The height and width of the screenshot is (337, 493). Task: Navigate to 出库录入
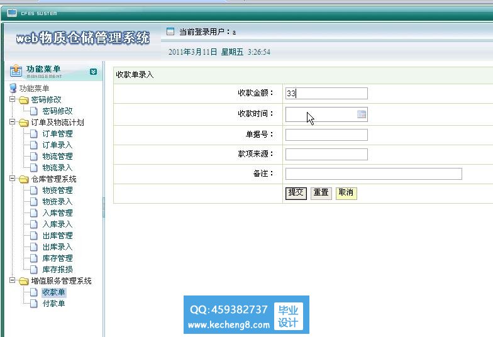point(58,246)
